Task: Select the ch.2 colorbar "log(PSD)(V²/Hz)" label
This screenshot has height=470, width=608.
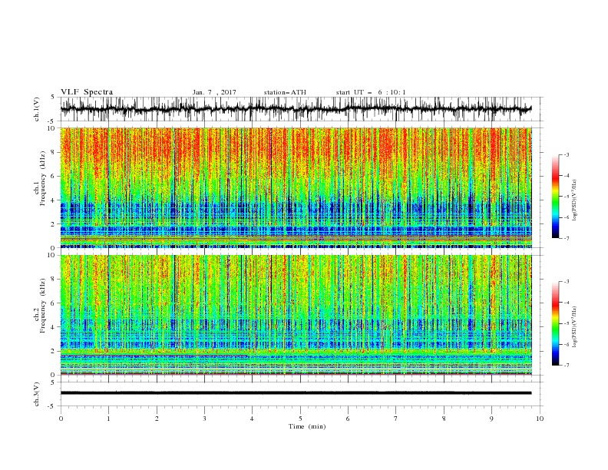Action: (x=574, y=327)
